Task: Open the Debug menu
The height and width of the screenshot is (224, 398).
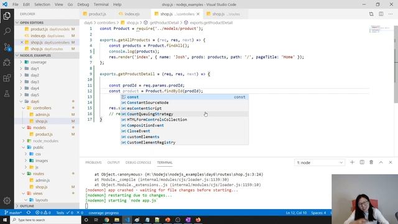Action: [83, 4]
